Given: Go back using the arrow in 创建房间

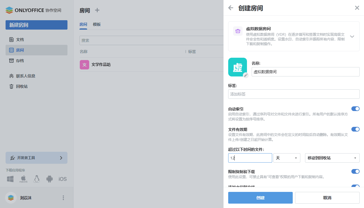Looking at the screenshot, I should [231, 8].
